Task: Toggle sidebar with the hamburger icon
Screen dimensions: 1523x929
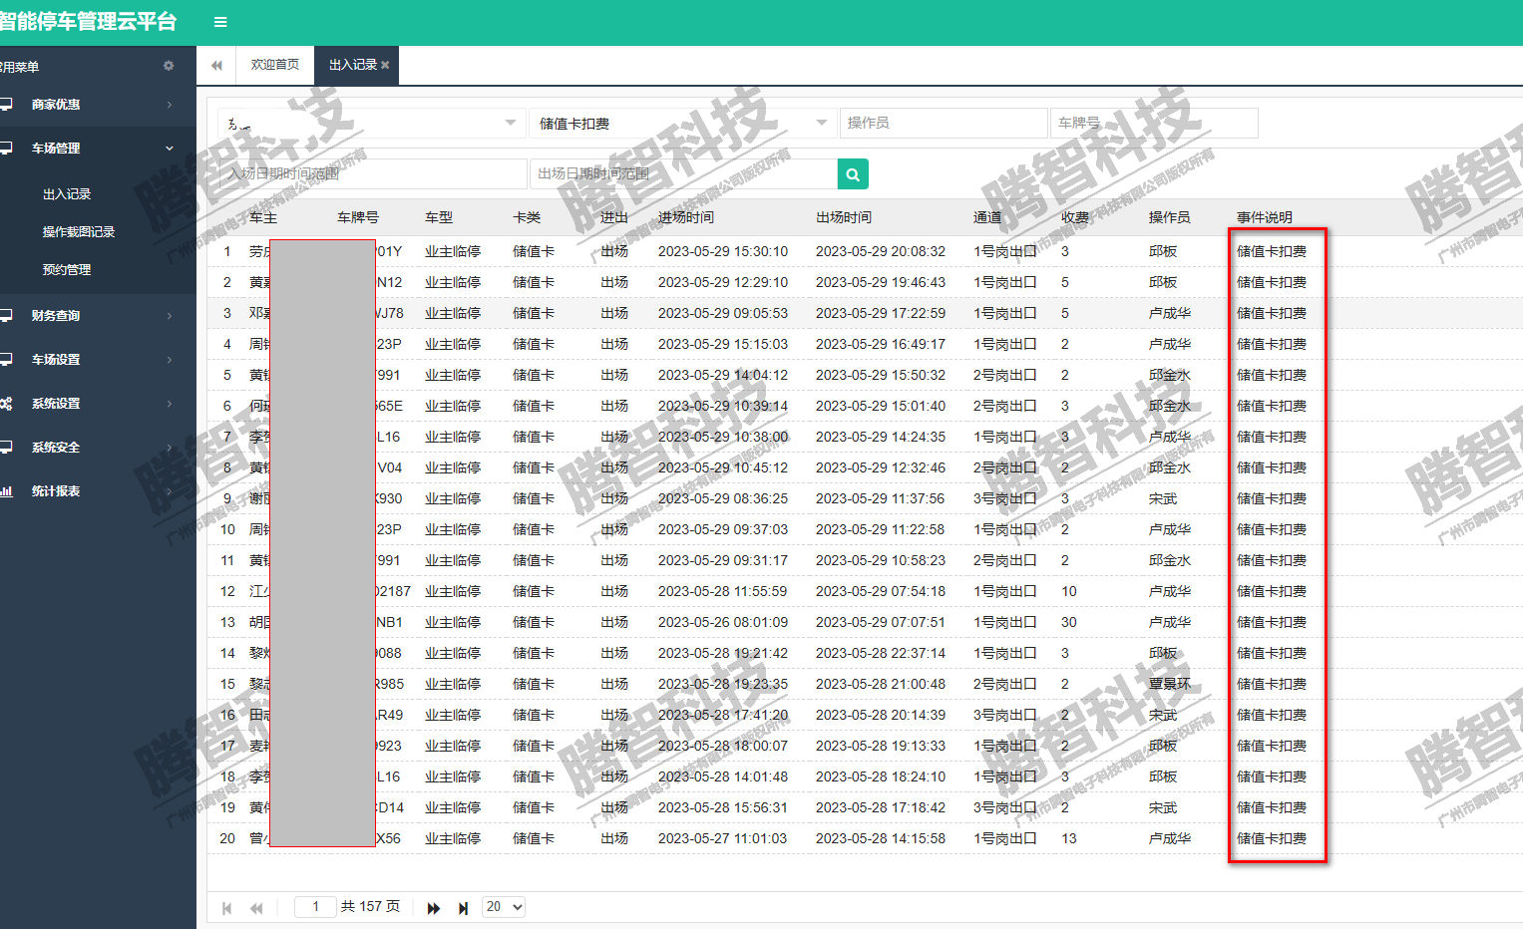Action: pyautogui.click(x=218, y=21)
